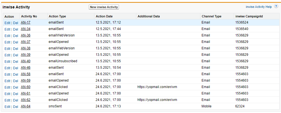Screen dimensions: 281x113
Task: Edit the AN-46 emailSent row
Action: coord(7,68)
